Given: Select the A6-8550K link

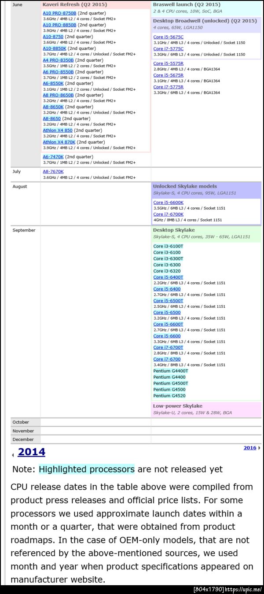Looking at the screenshot, I should pyautogui.click(x=53, y=83).
